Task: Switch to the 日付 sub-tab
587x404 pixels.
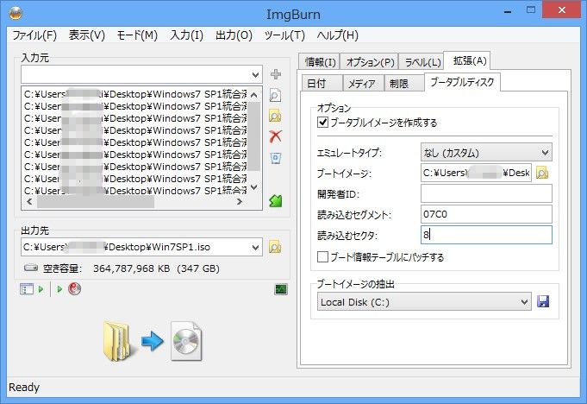Action: 322,83
